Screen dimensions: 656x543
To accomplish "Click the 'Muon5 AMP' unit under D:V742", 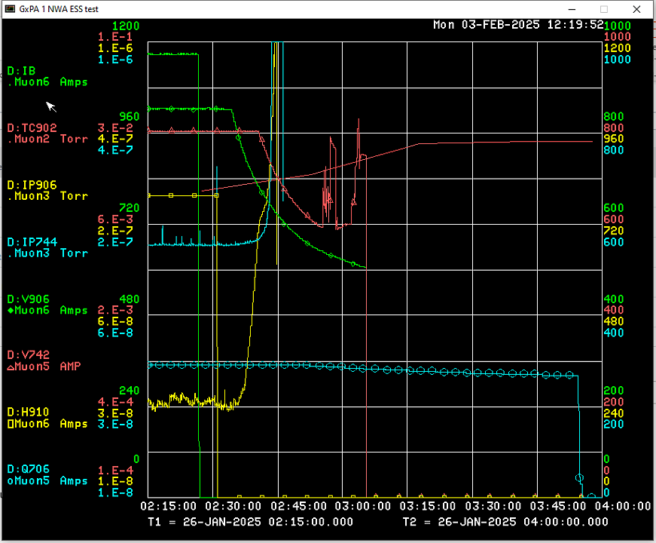I will [x=47, y=367].
